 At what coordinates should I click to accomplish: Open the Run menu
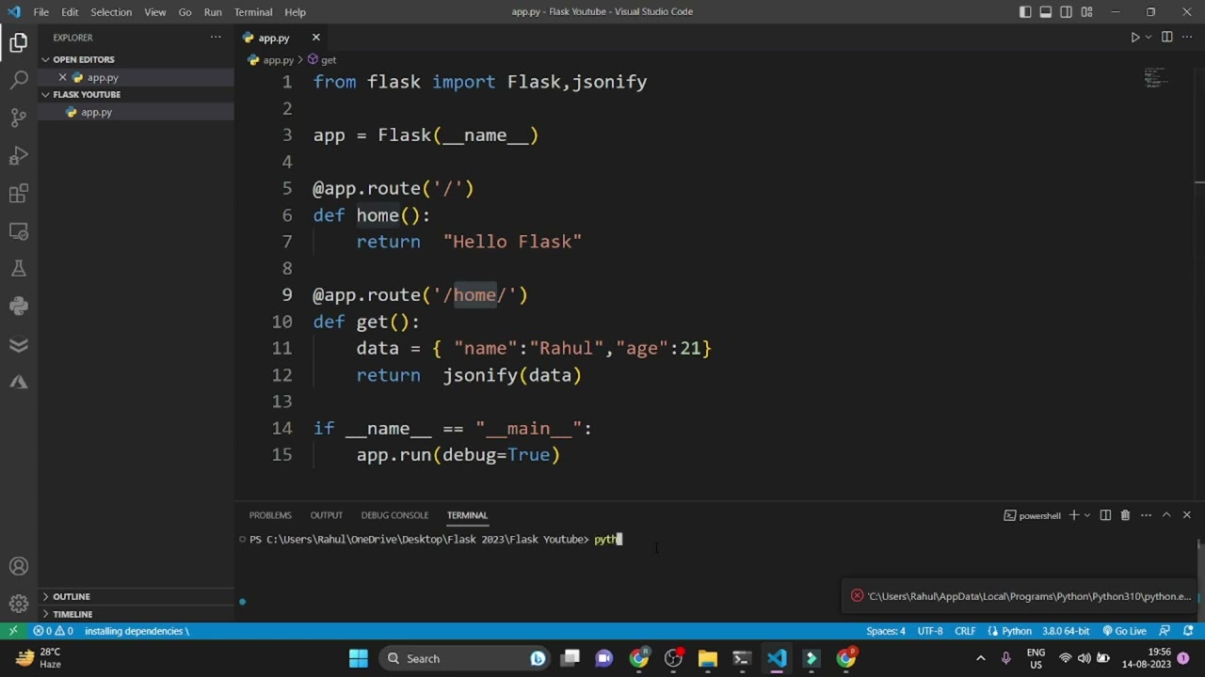(x=213, y=12)
